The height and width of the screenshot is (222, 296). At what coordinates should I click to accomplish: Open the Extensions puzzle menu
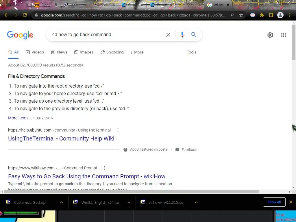(x=262, y=15)
